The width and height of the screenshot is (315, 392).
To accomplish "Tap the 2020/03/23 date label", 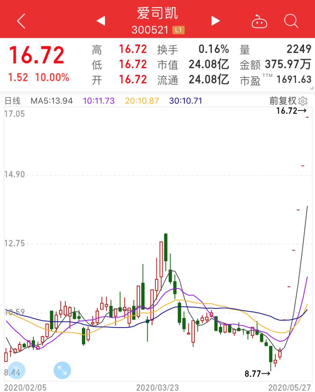I will [157, 387].
